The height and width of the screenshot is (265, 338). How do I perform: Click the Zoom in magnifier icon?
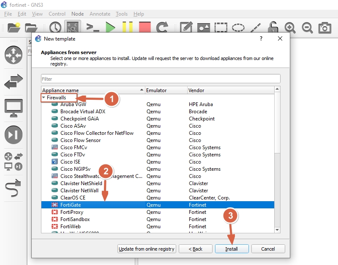290,28
